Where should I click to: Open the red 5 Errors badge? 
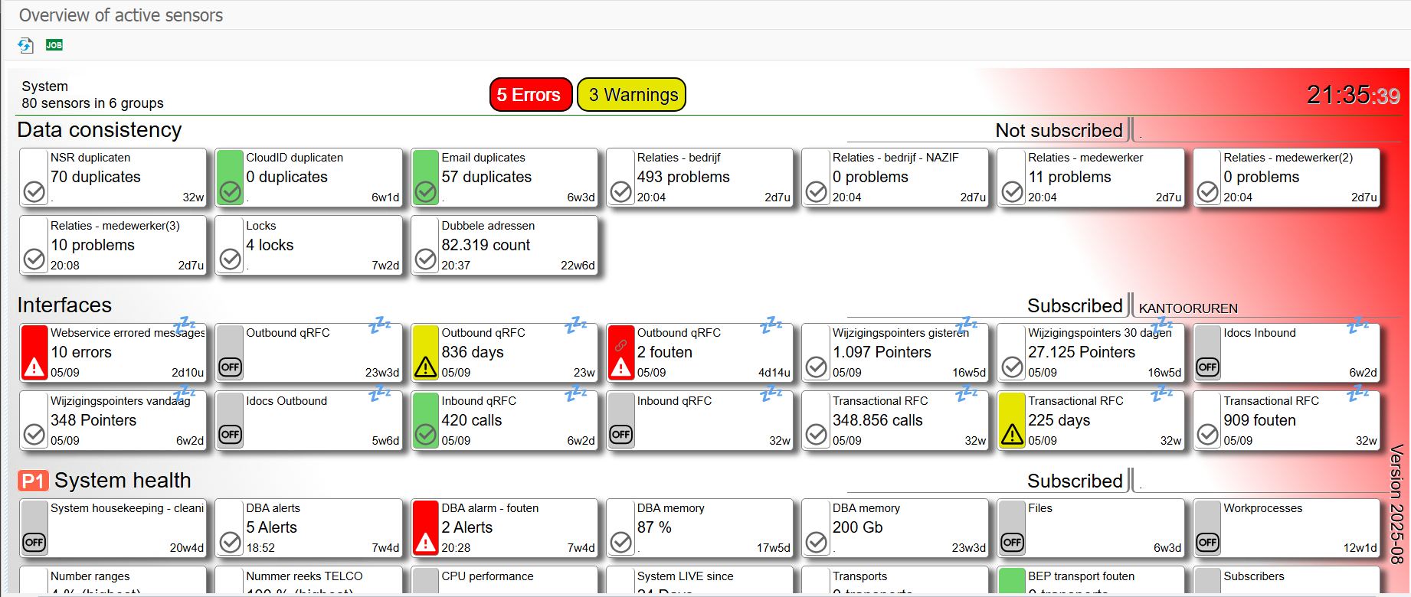530,95
